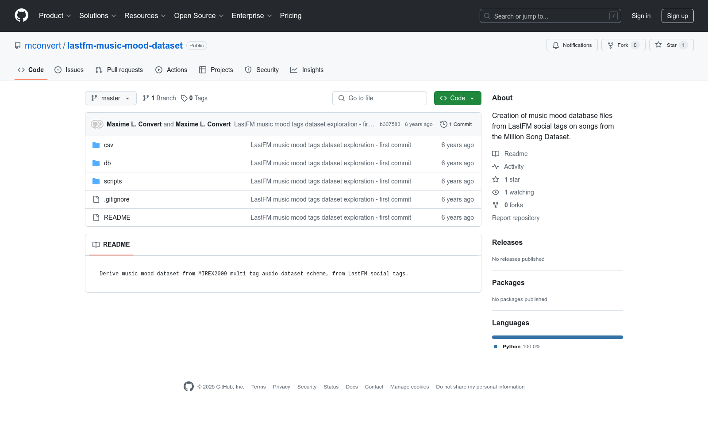Click the Python 100.0% language link
The image size is (708, 442).
click(517, 347)
